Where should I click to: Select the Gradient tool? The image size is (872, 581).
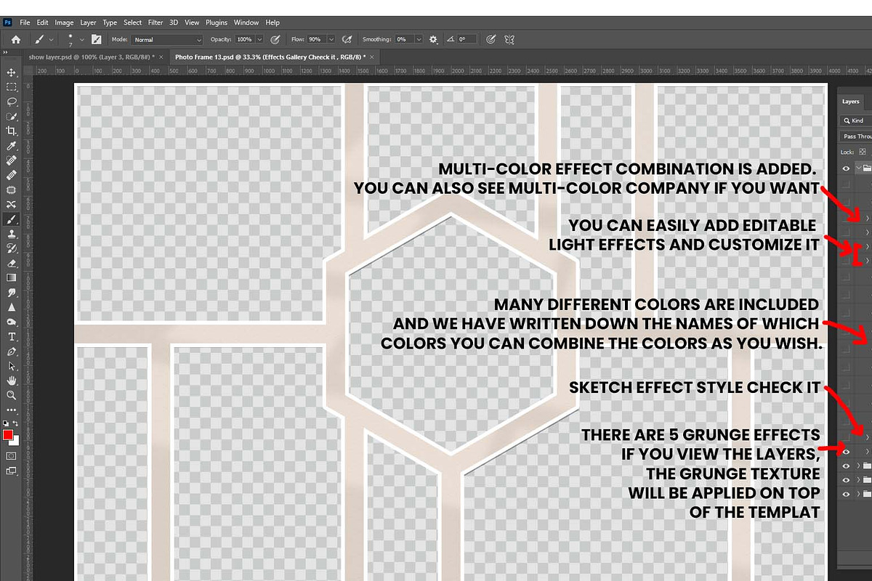[11, 277]
